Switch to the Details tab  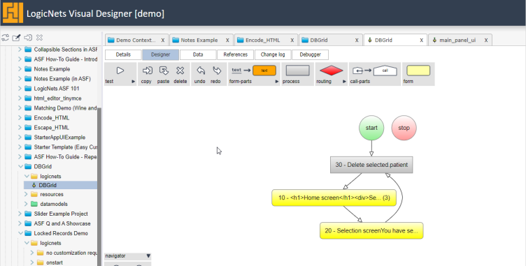123,54
